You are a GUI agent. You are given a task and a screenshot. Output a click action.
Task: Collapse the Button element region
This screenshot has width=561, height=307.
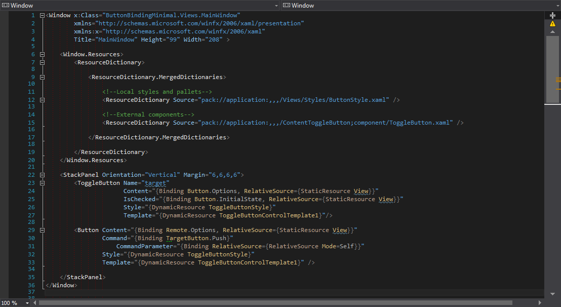42,229
